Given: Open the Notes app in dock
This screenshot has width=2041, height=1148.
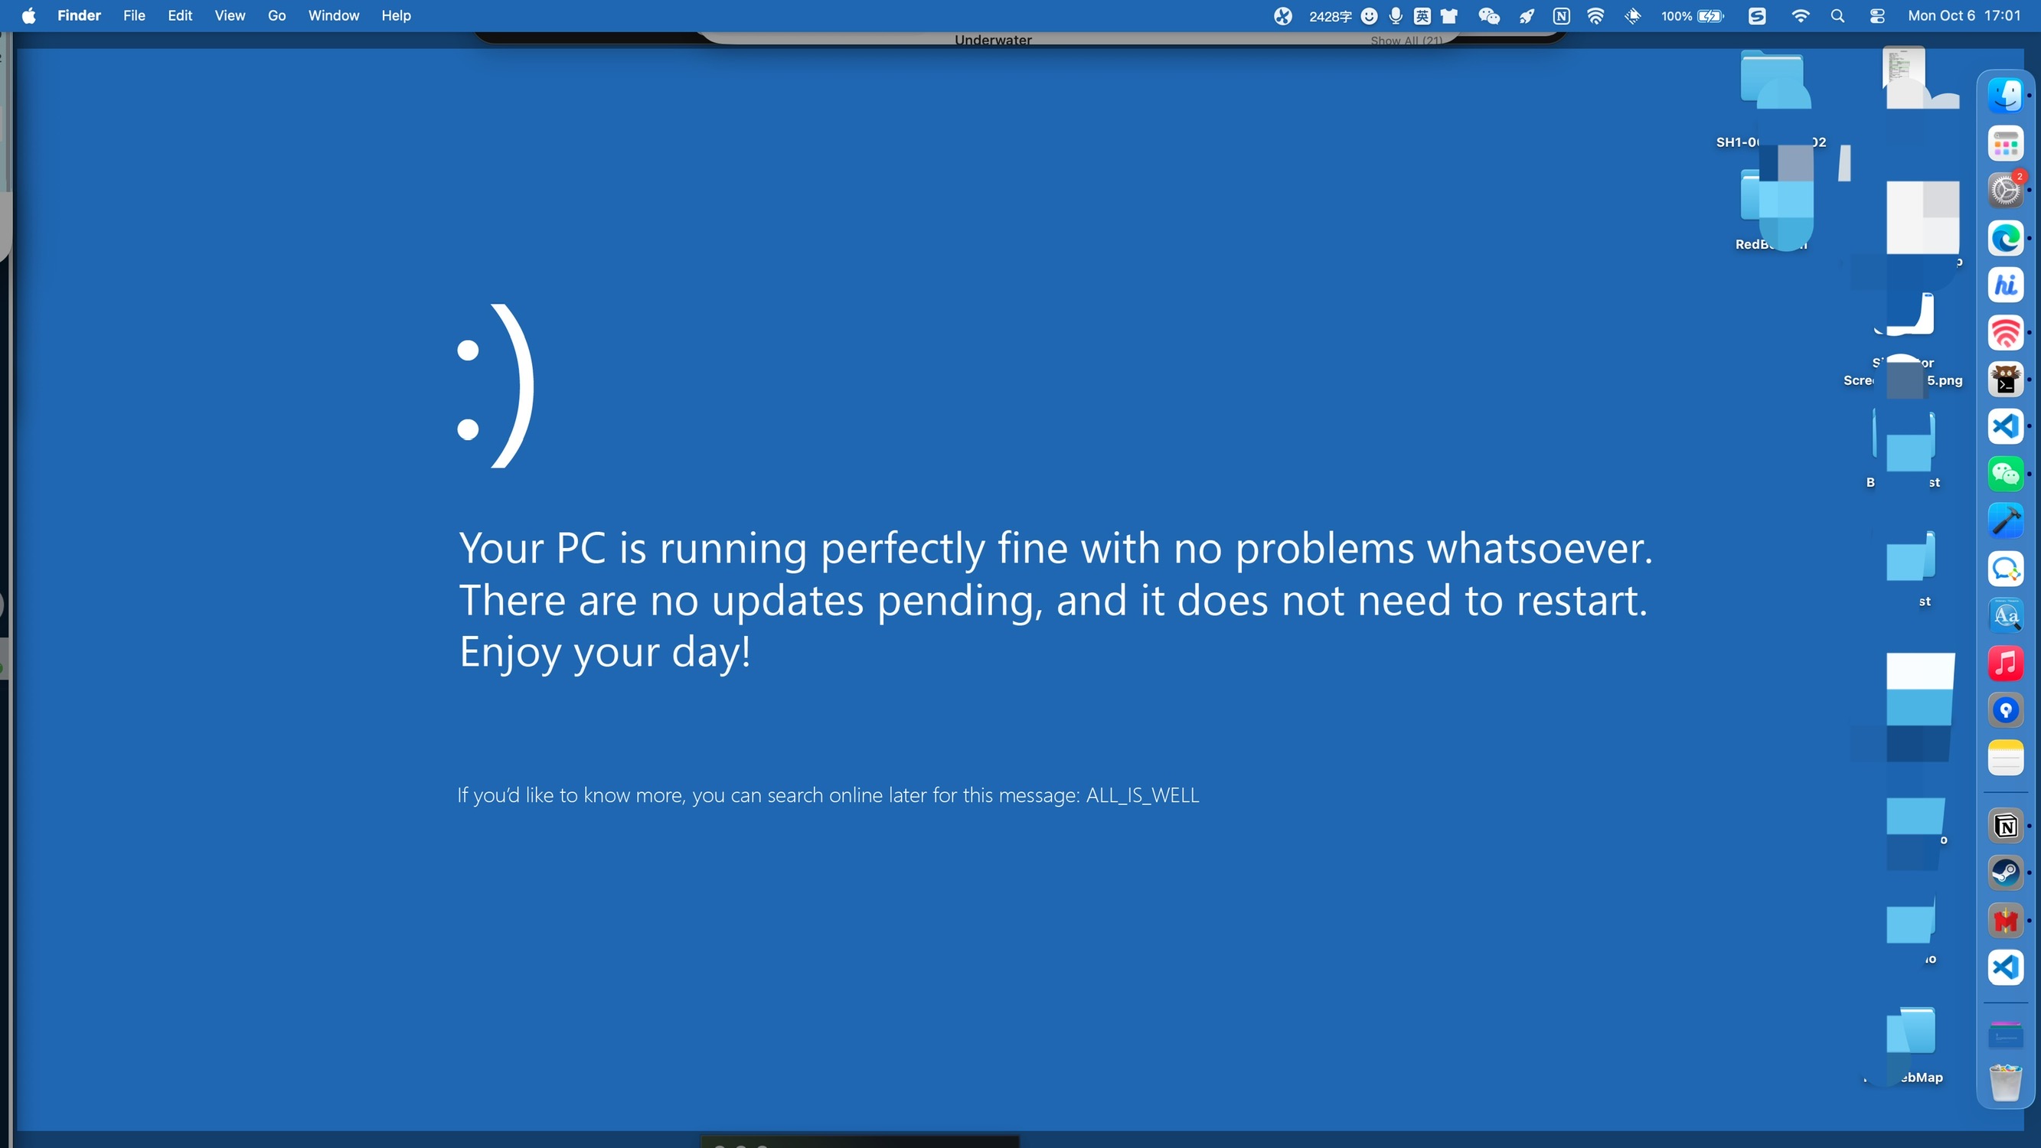Looking at the screenshot, I should pyautogui.click(x=2005, y=758).
